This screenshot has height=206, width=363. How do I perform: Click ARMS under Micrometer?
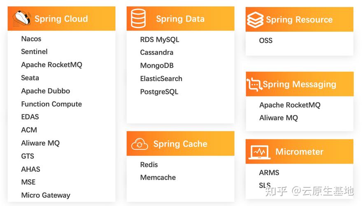(x=269, y=173)
